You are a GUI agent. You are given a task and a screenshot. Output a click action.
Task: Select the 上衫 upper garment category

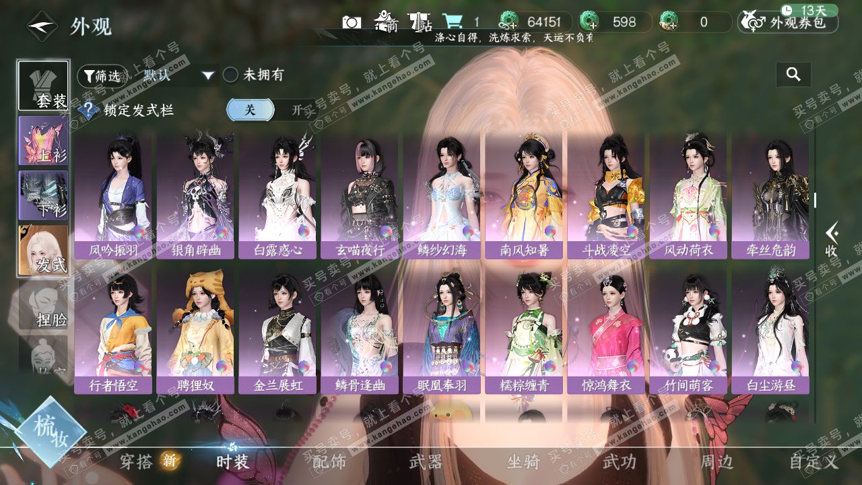point(43,140)
